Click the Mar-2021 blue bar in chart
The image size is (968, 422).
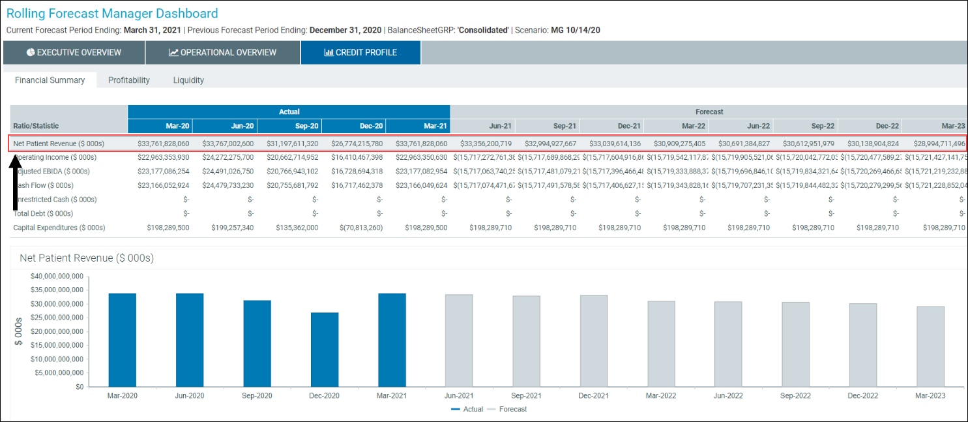(392, 340)
